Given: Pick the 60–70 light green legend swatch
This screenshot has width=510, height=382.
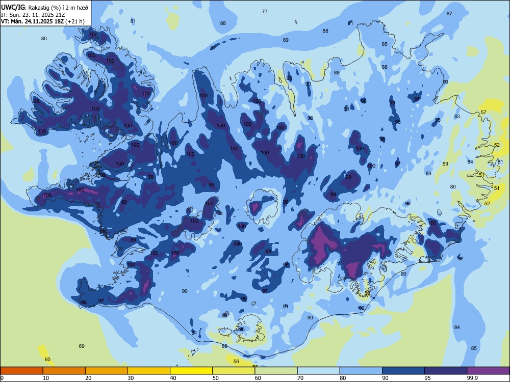Looking at the screenshot, I should pyautogui.click(x=276, y=371).
